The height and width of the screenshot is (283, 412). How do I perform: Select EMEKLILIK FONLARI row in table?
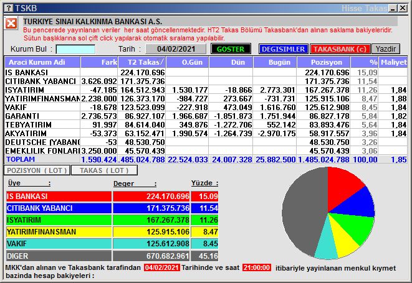click(206, 151)
